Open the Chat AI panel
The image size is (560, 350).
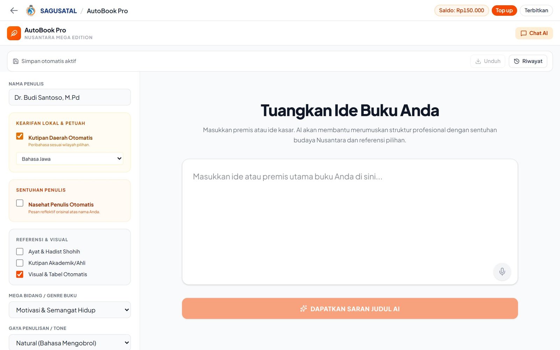pyautogui.click(x=534, y=33)
